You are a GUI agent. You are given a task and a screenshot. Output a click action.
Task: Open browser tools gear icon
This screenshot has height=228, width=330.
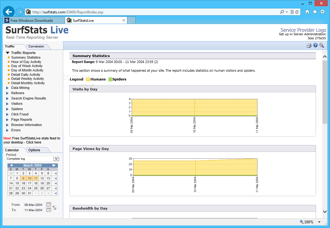[x=323, y=12]
